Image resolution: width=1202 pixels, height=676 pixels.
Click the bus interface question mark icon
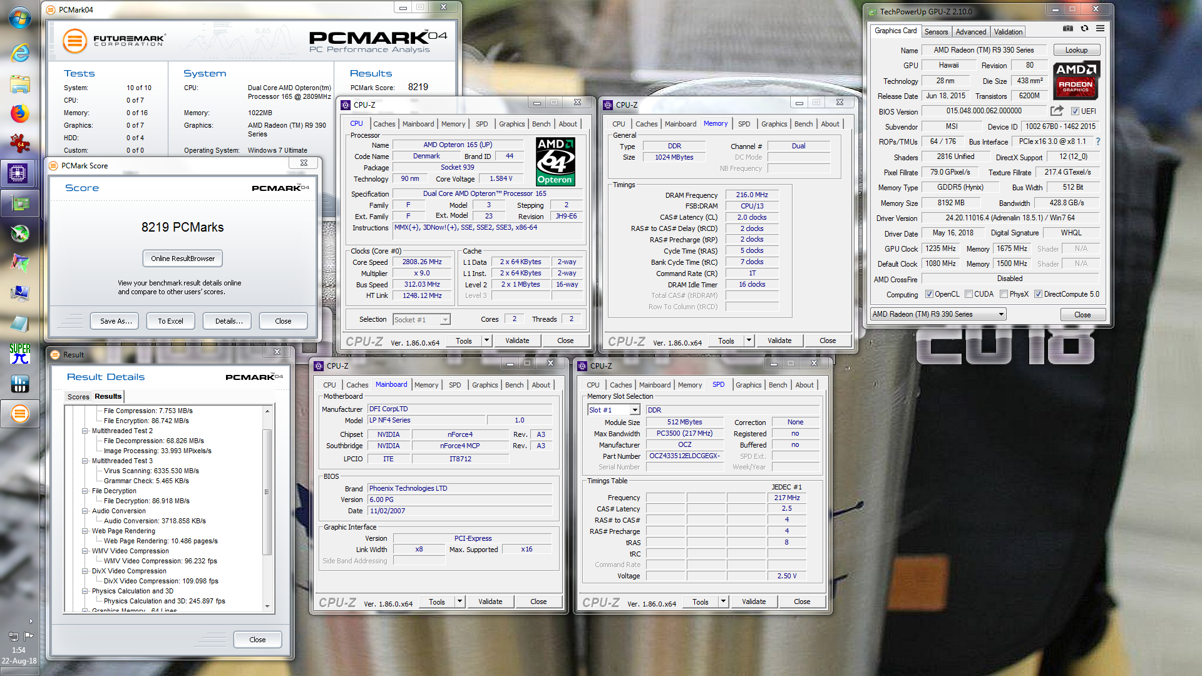[x=1097, y=141]
